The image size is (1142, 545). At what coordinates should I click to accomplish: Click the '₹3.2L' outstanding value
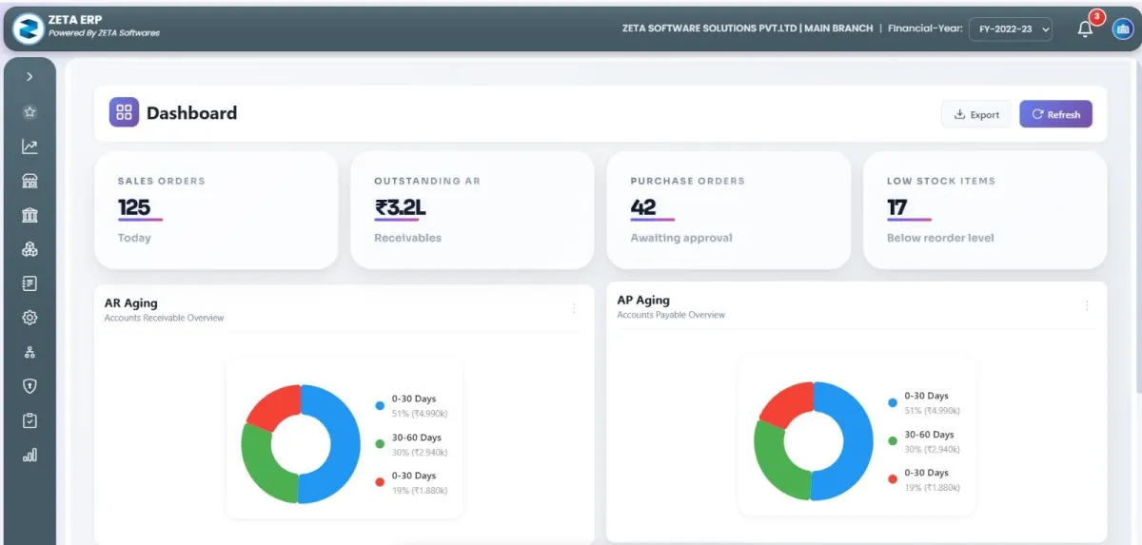tap(399, 207)
